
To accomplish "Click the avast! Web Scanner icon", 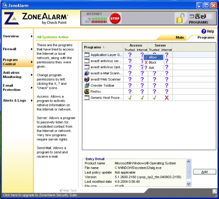I will [87, 79].
